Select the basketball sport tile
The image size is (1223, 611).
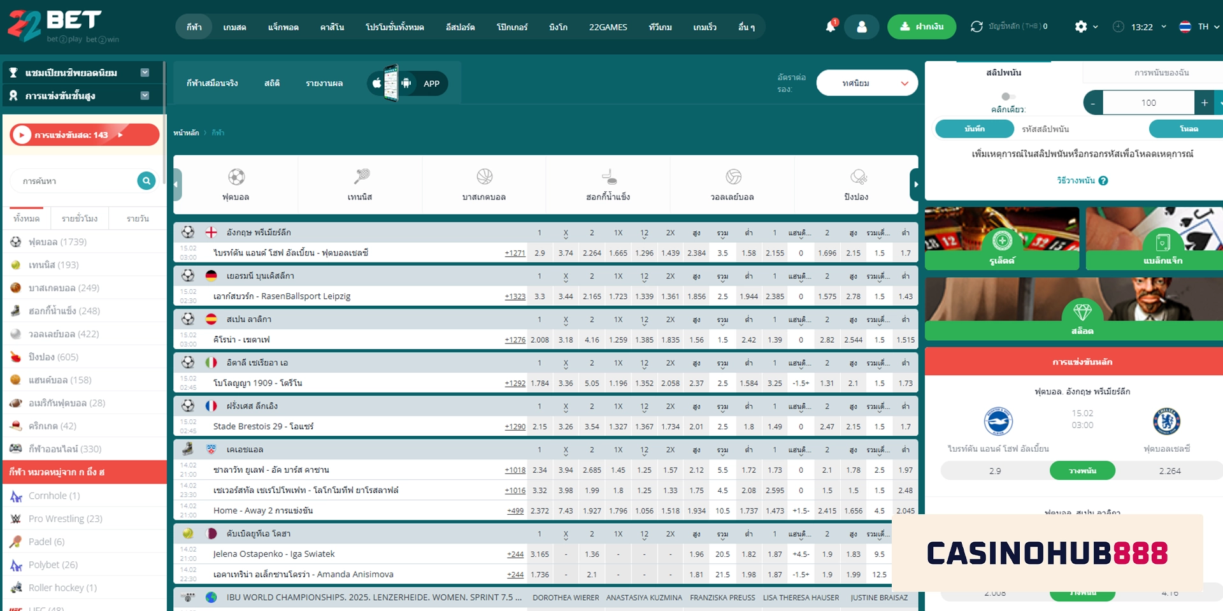tap(484, 184)
